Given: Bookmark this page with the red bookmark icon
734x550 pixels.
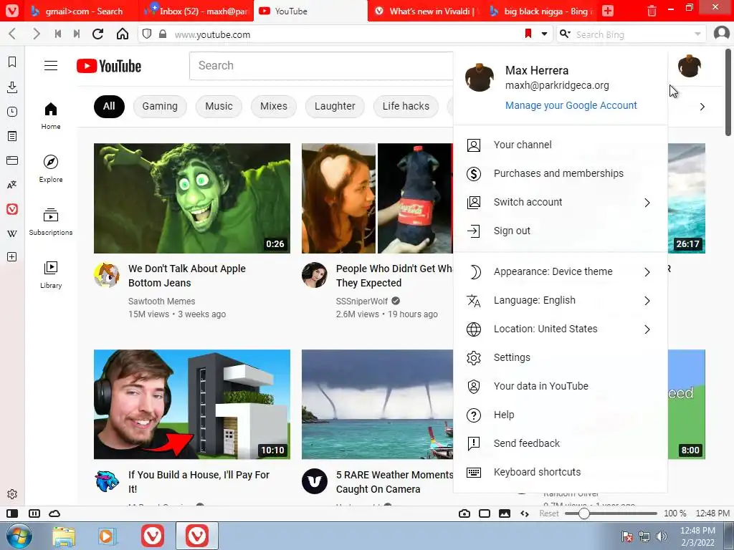Looking at the screenshot, I should pos(528,34).
